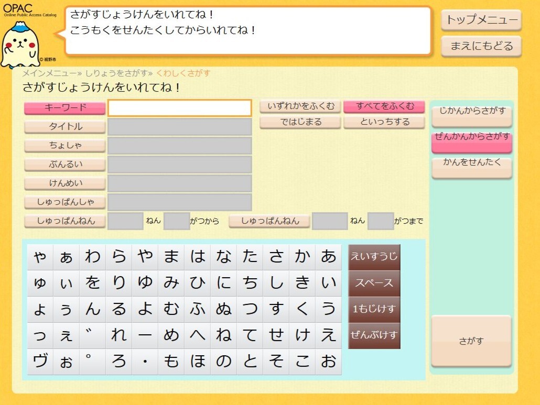Choose the いずれかをふくむ match option
Image resolution: width=540 pixels, height=405 pixels.
tap(300, 106)
